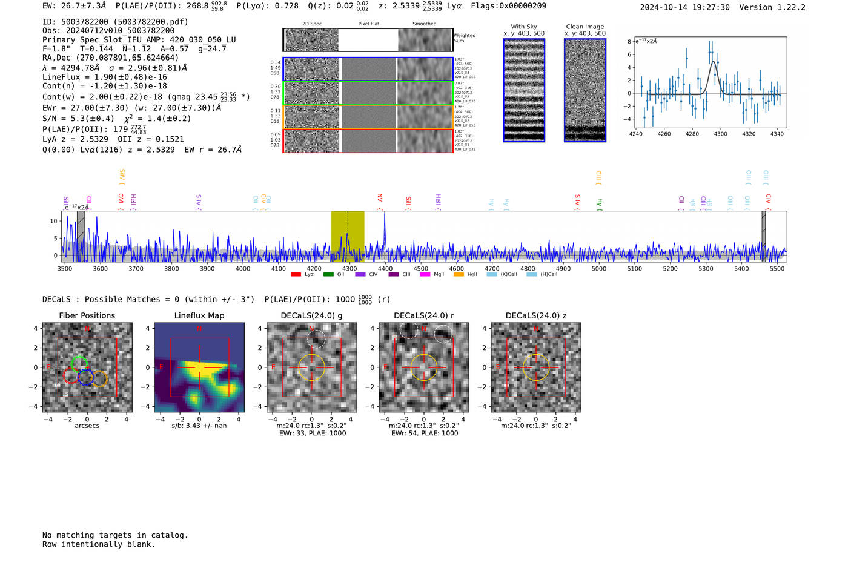Pick the CIV legend color swatch
Screen dimensions: 848x577
coord(360,274)
